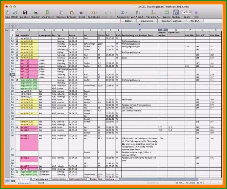Go to last sheet tab arrow
The height and width of the screenshot is (189, 227).
point(28,179)
